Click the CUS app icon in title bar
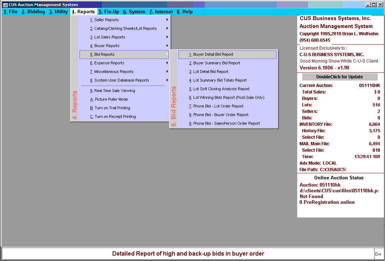The height and width of the screenshot is (261, 385). [5, 5]
